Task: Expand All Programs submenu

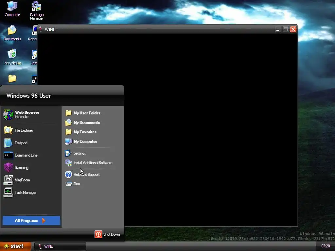Action: pyautogui.click(x=31, y=221)
